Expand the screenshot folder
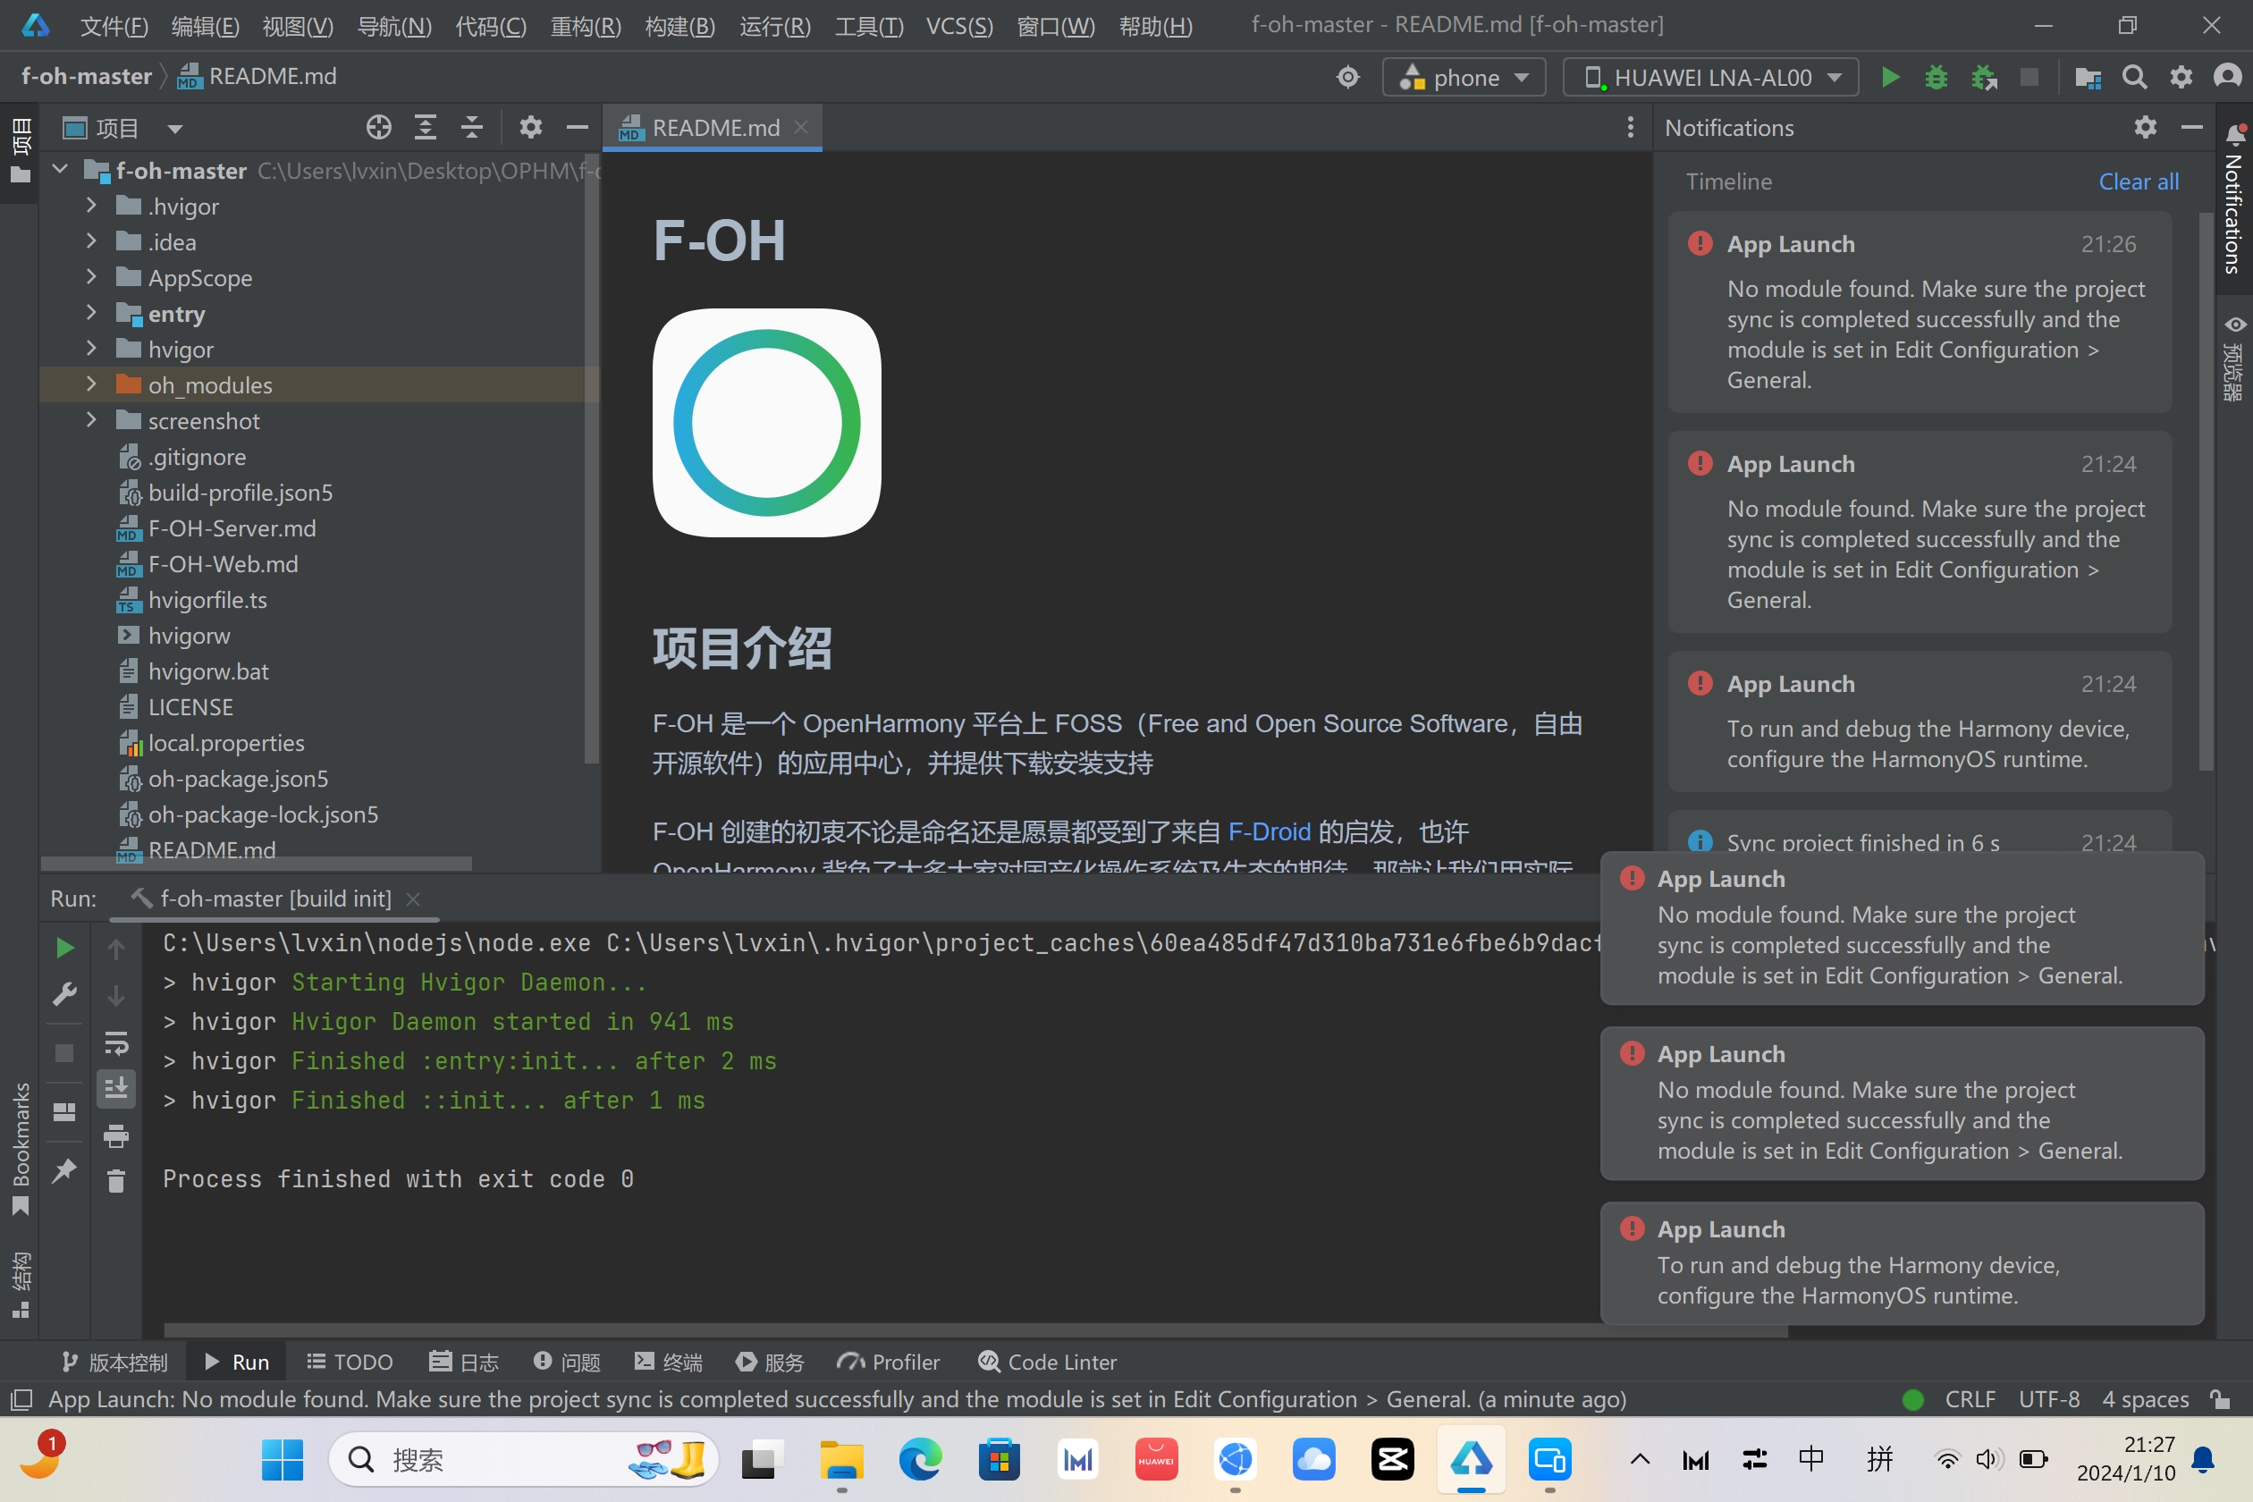Screen dimensions: 2253x1502 [91, 419]
